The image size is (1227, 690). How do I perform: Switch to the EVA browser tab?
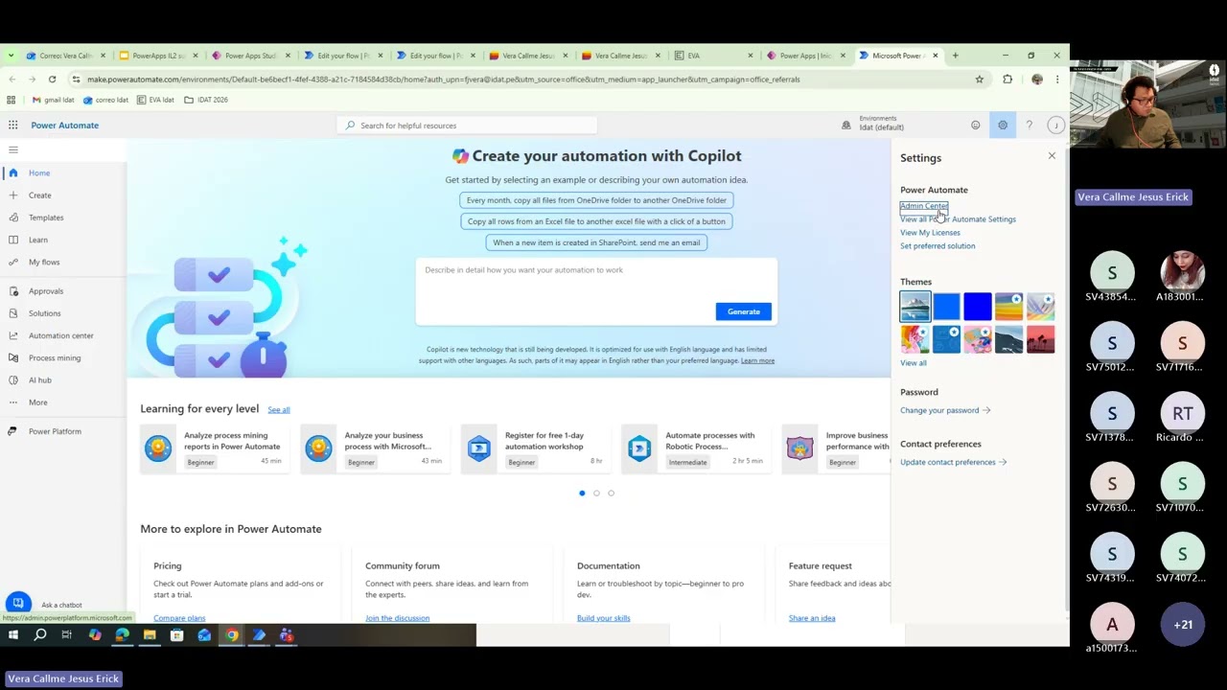coord(711,56)
